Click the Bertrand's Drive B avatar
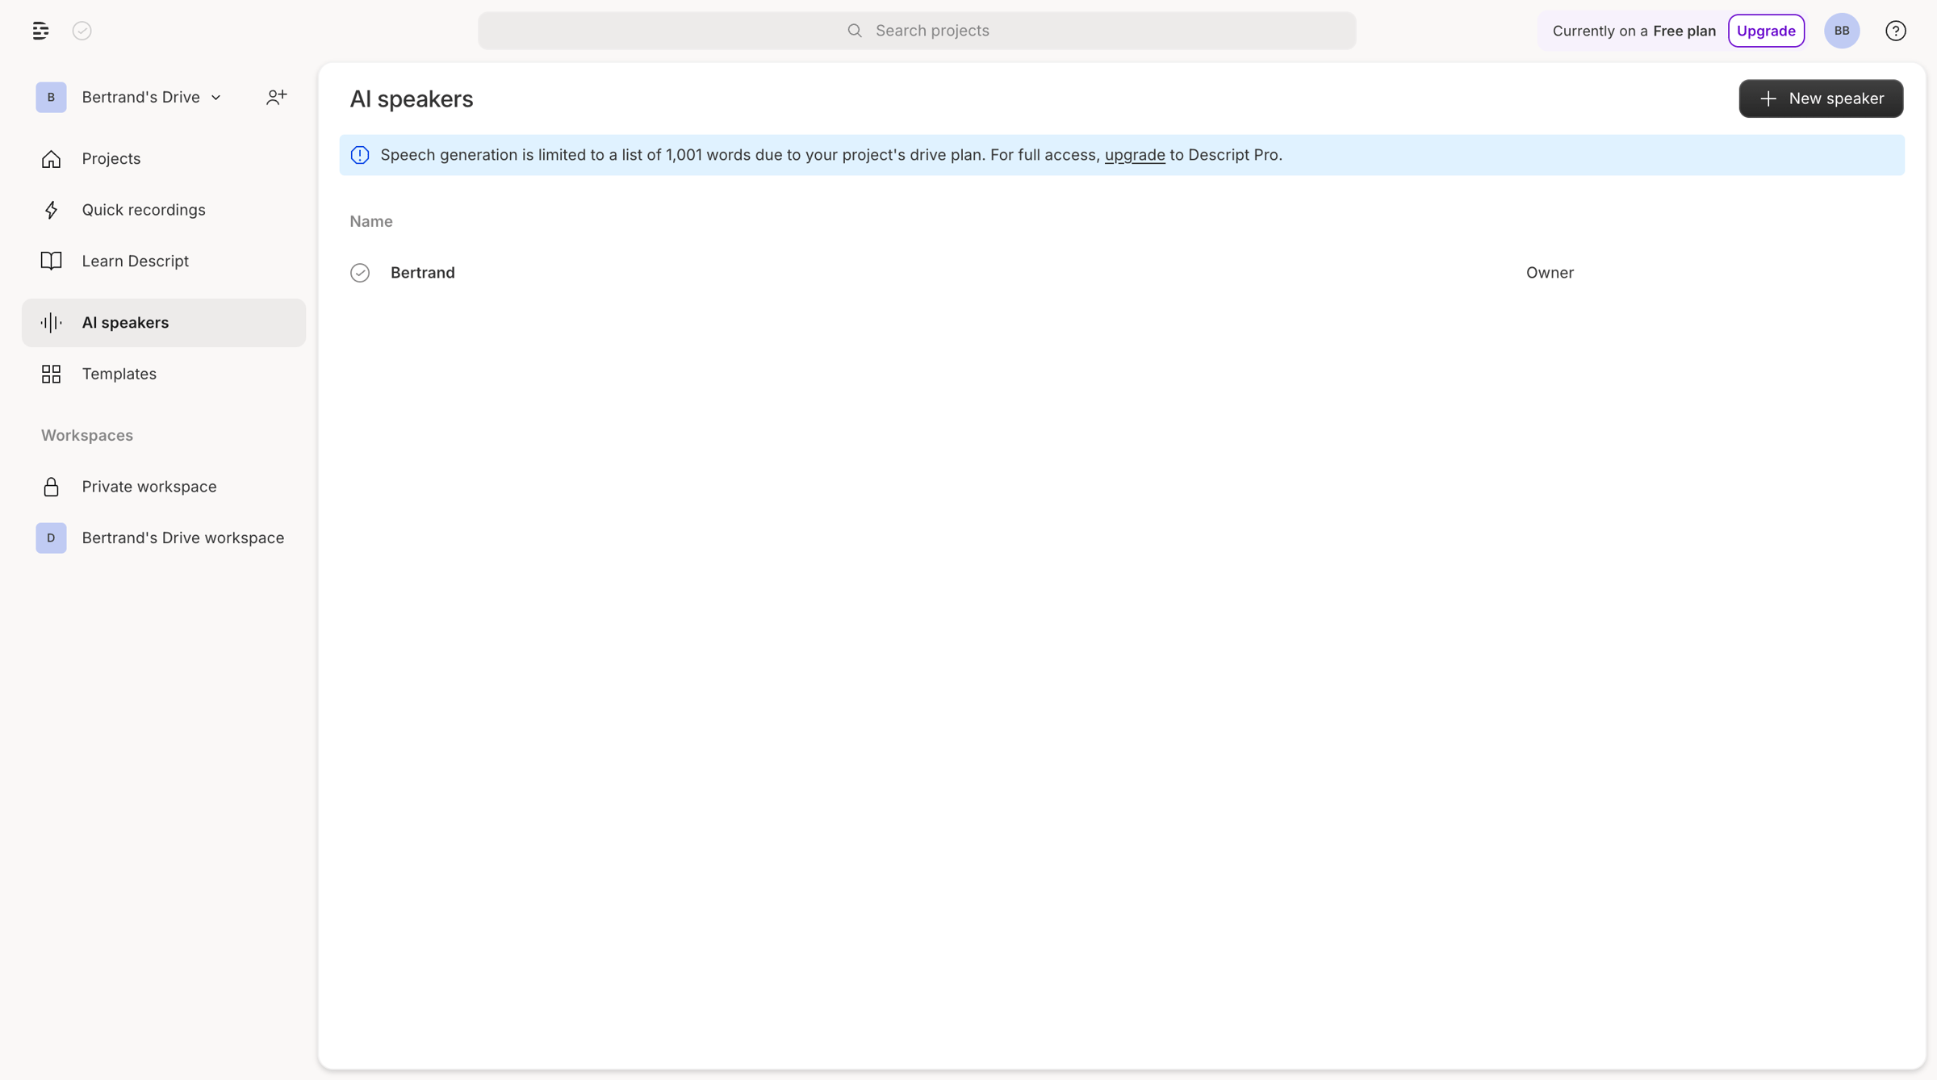This screenshot has height=1080, width=1937. 51,97
